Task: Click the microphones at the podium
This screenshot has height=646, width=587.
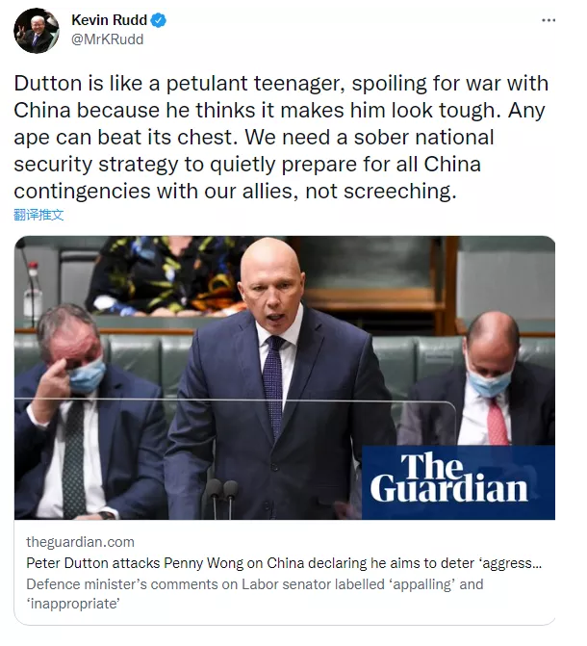Action: [222, 499]
